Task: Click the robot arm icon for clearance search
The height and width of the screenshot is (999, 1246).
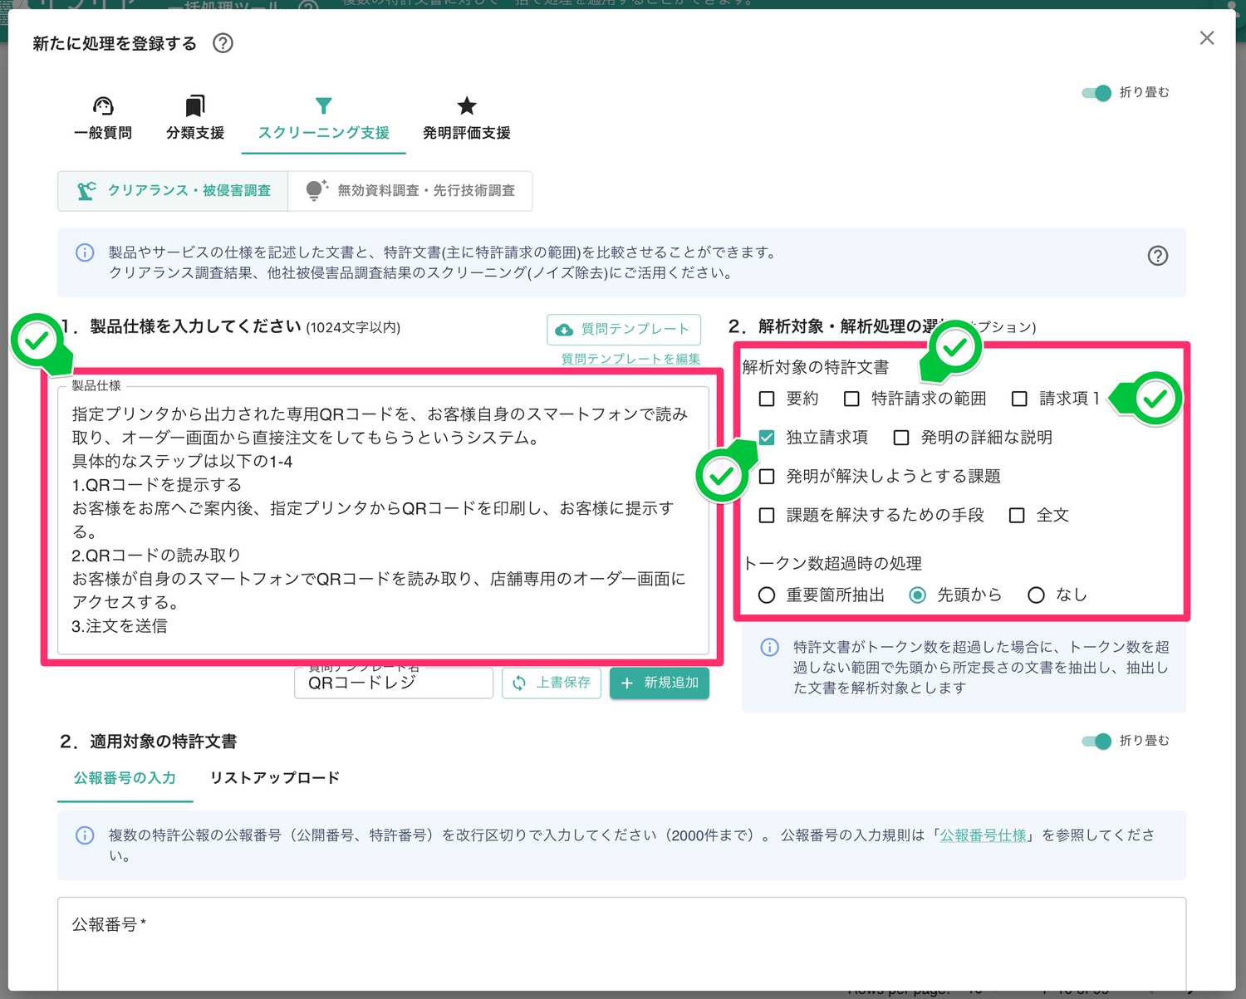Action: coord(86,191)
